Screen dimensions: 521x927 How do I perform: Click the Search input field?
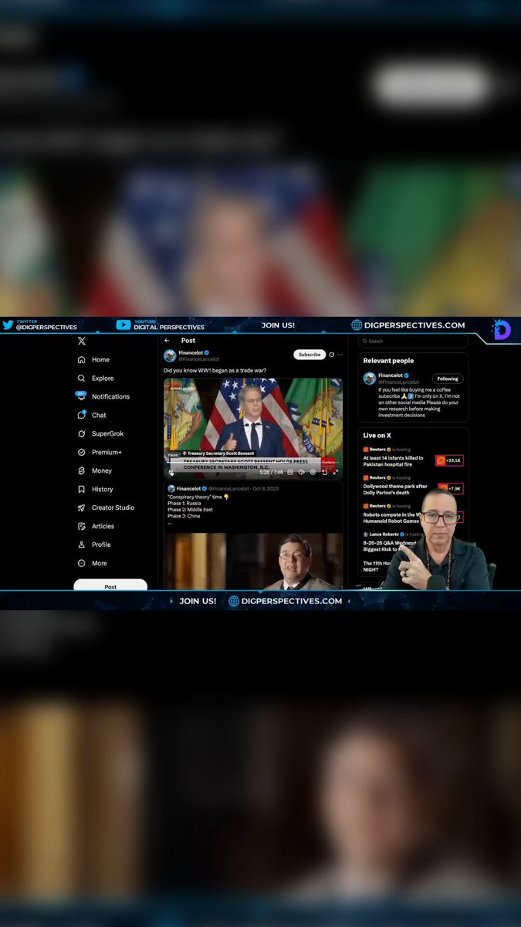[x=413, y=341]
